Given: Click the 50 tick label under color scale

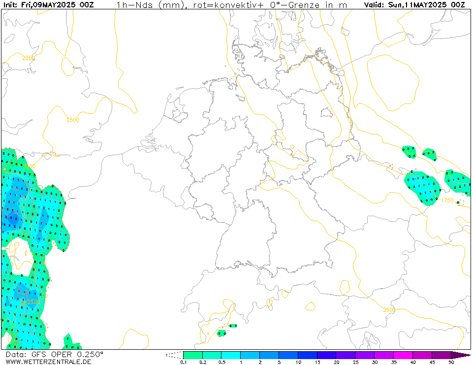Looking at the screenshot, I should point(451,362).
